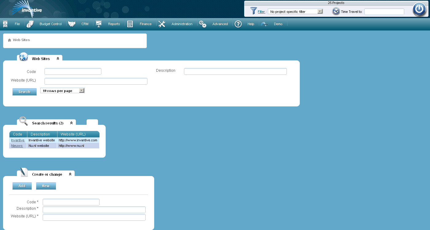Image resolution: width=430 pixels, height=230 pixels.
Task: Click the Demo menu icon
Action: click(x=264, y=24)
